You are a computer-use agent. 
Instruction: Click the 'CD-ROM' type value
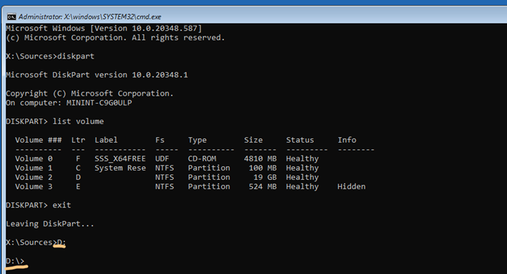point(202,159)
